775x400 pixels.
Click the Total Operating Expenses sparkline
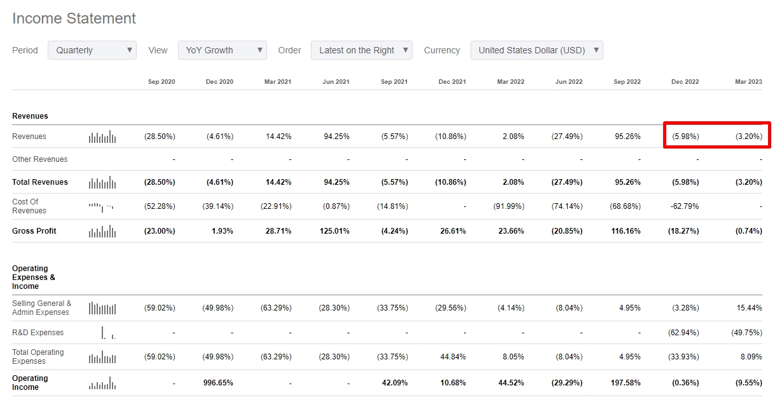coord(102,356)
